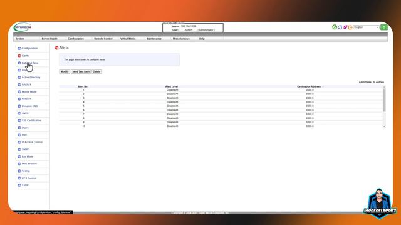401x225 pixels.
Task: Click '0.0.0.0' address in alert row 10
Action: (x=310, y=126)
